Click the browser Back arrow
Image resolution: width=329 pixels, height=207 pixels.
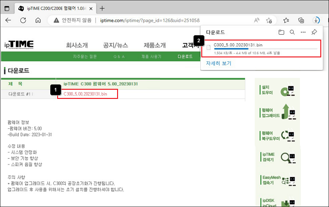click(x=8, y=20)
